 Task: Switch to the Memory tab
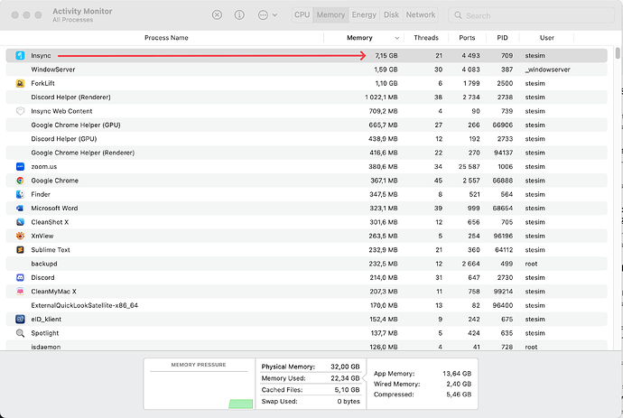click(x=330, y=15)
